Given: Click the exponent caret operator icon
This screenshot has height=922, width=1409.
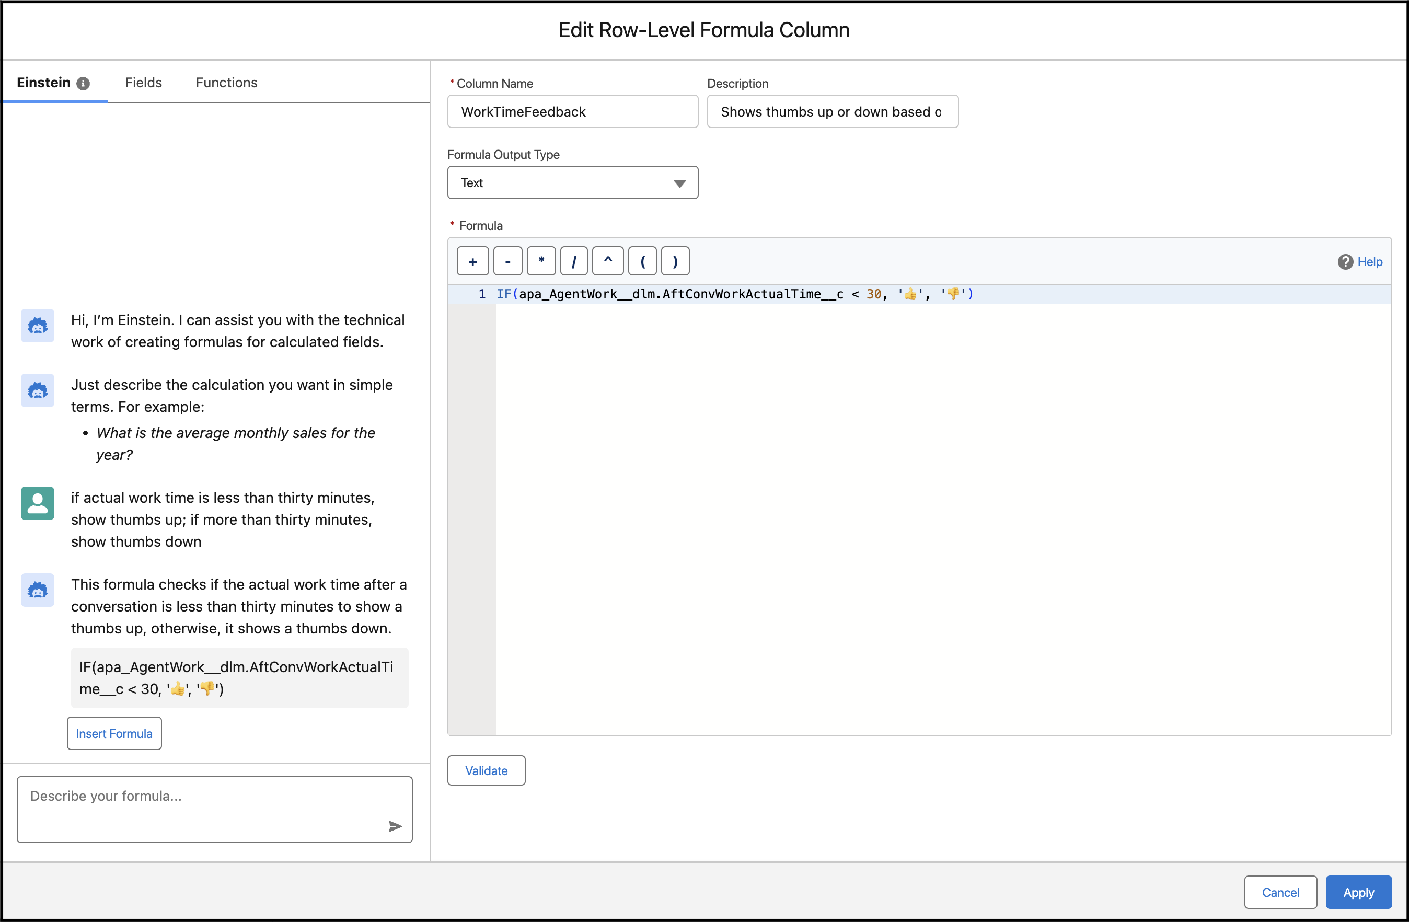Looking at the screenshot, I should (x=607, y=260).
